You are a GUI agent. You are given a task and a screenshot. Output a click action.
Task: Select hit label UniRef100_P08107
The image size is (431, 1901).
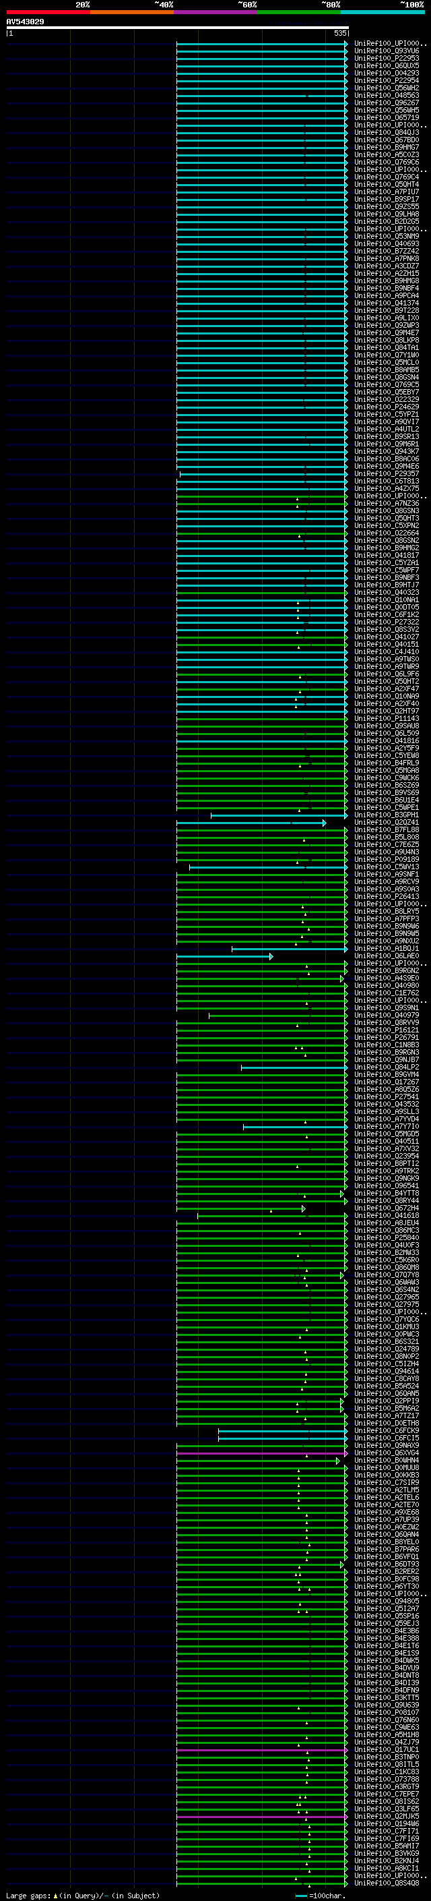click(x=387, y=1713)
